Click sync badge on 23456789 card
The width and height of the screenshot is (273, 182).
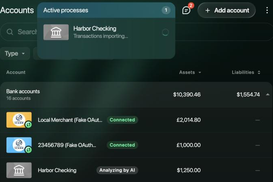coord(28,149)
